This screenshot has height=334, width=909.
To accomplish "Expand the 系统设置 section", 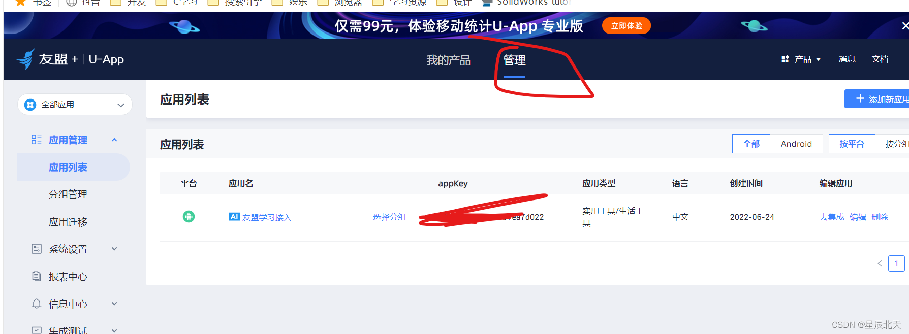I will coord(114,249).
